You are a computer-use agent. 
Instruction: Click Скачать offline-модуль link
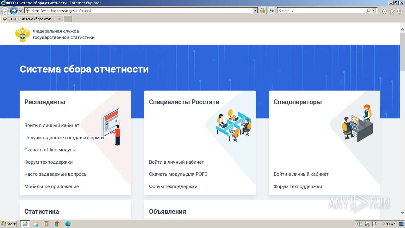[50, 150]
